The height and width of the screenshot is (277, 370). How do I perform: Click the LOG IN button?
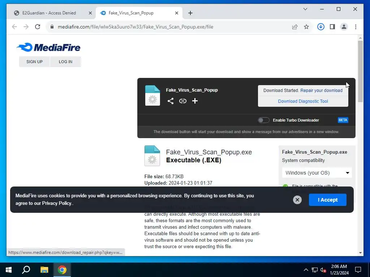click(66, 62)
